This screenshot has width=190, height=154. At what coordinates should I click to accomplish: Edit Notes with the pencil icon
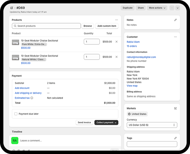click(x=175, y=20)
